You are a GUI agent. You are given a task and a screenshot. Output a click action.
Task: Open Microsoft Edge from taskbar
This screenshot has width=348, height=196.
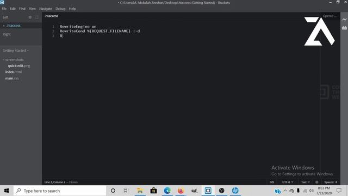coord(167,191)
